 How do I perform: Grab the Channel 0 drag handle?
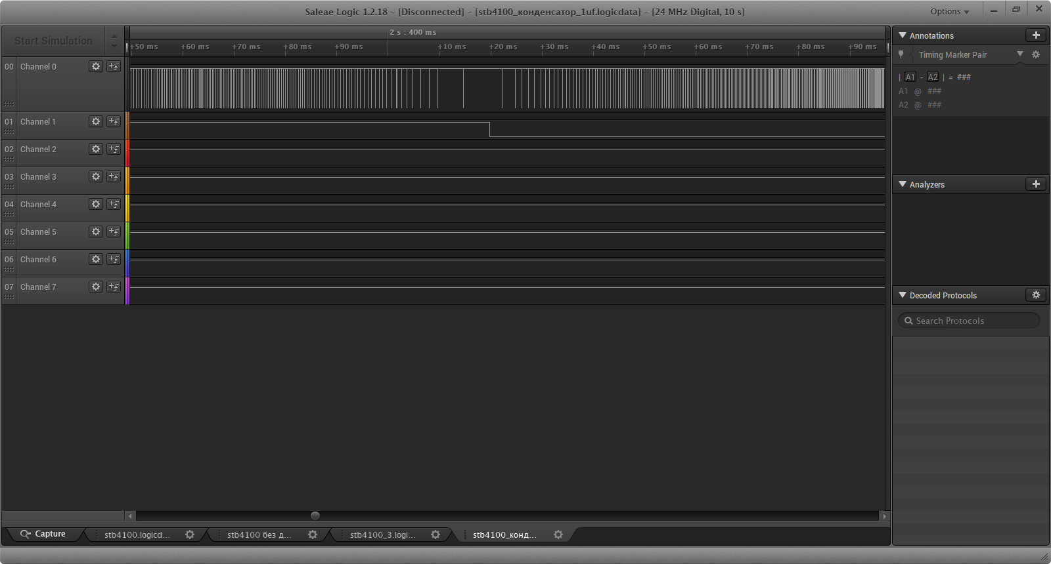[x=9, y=104]
